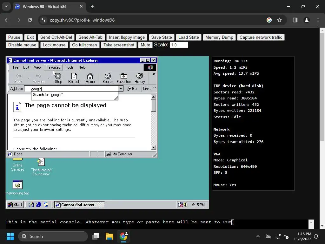This screenshot has width=325, height=244.
Task: Open the Edit menu in IE
Action: pyautogui.click(x=26, y=67)
